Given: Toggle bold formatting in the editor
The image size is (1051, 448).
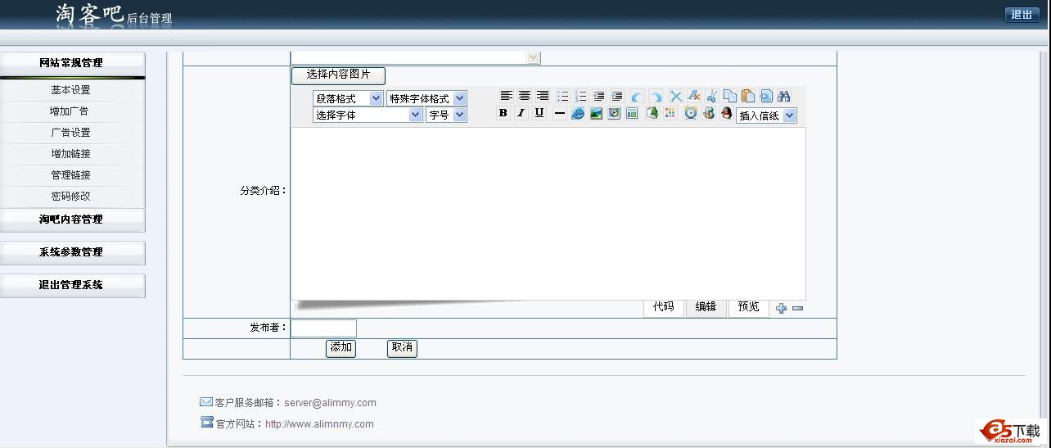Looking at the screenshot, I should [x=503, y=114].
